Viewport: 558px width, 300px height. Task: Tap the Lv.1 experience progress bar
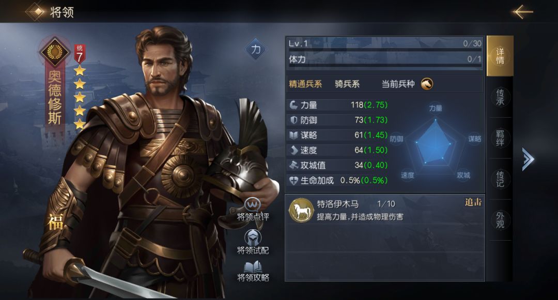point(385,44)
